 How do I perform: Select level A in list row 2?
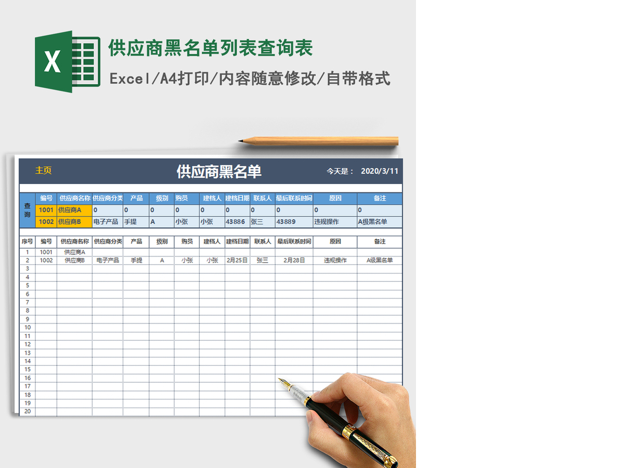click(162, 260)
